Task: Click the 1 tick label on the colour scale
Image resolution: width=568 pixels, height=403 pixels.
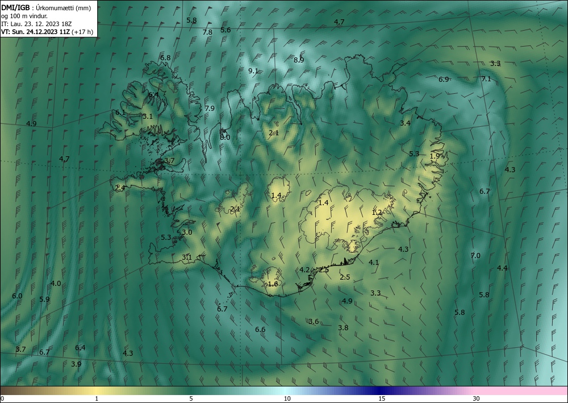Action: click(x=97, y=399)
